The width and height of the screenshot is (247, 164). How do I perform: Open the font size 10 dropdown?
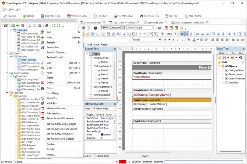[169, 40]
